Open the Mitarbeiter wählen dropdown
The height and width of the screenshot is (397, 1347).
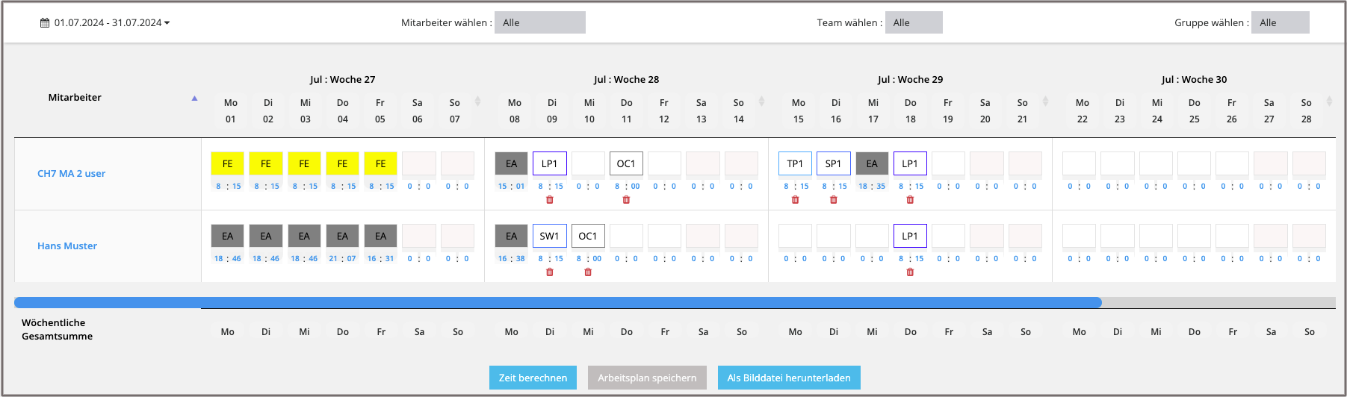[x=539, y=23]
